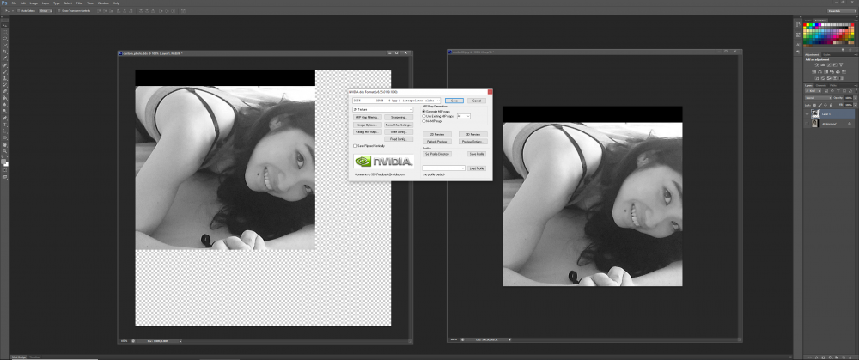Select the Spot Healing Brush tool
Viewport: 859px width, 360px height.
pyautogui.click(x=5, y=65)
